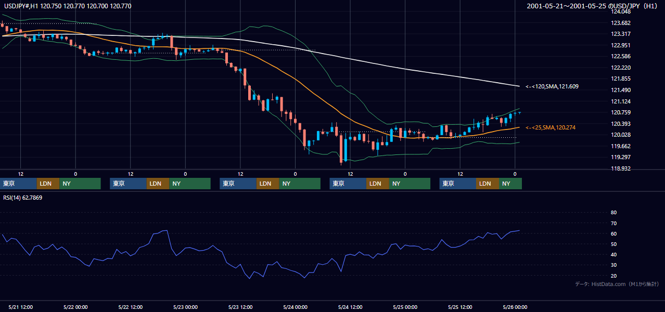Click the 5/22 00:00 time axis label
The width and height of the screenshot is (665, 312).
pos(75,307)
